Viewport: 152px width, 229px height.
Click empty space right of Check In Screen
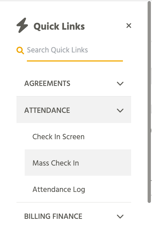click(108, 136)
